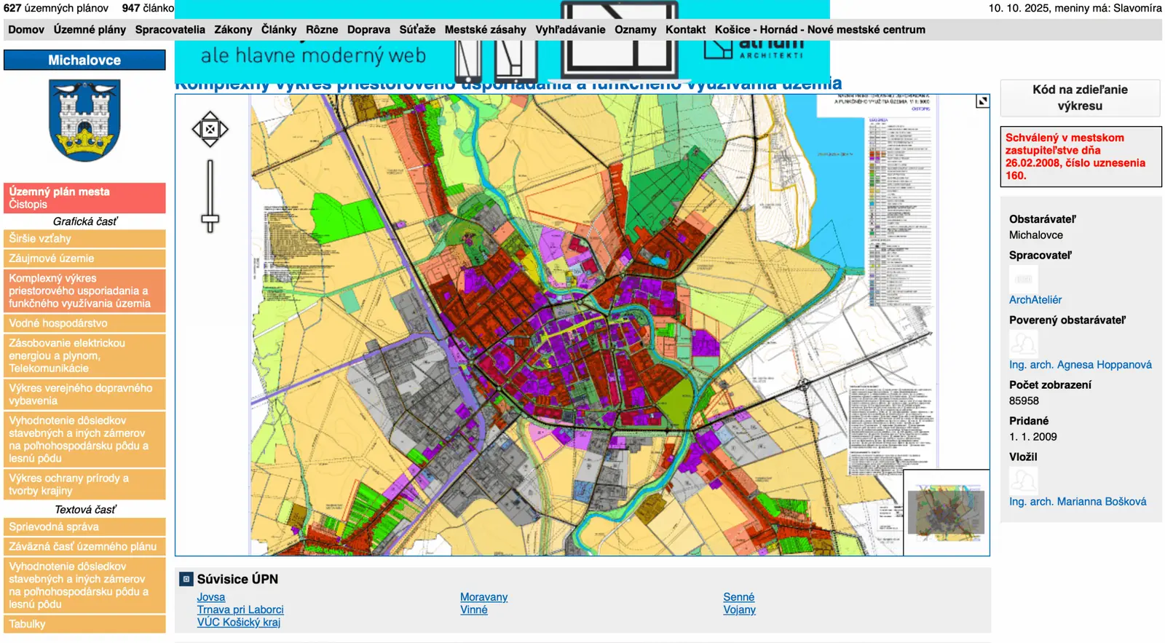
Task: Click Agnesa Hoppanová's avatar icon
Action: 1024,343
